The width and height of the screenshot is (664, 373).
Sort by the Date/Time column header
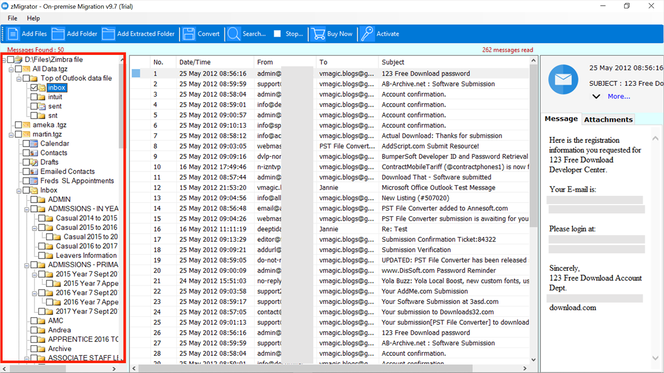coord(215,62)
